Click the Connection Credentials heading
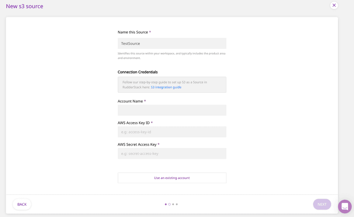This screenshot has height=217, width=354. pos(138,72)
